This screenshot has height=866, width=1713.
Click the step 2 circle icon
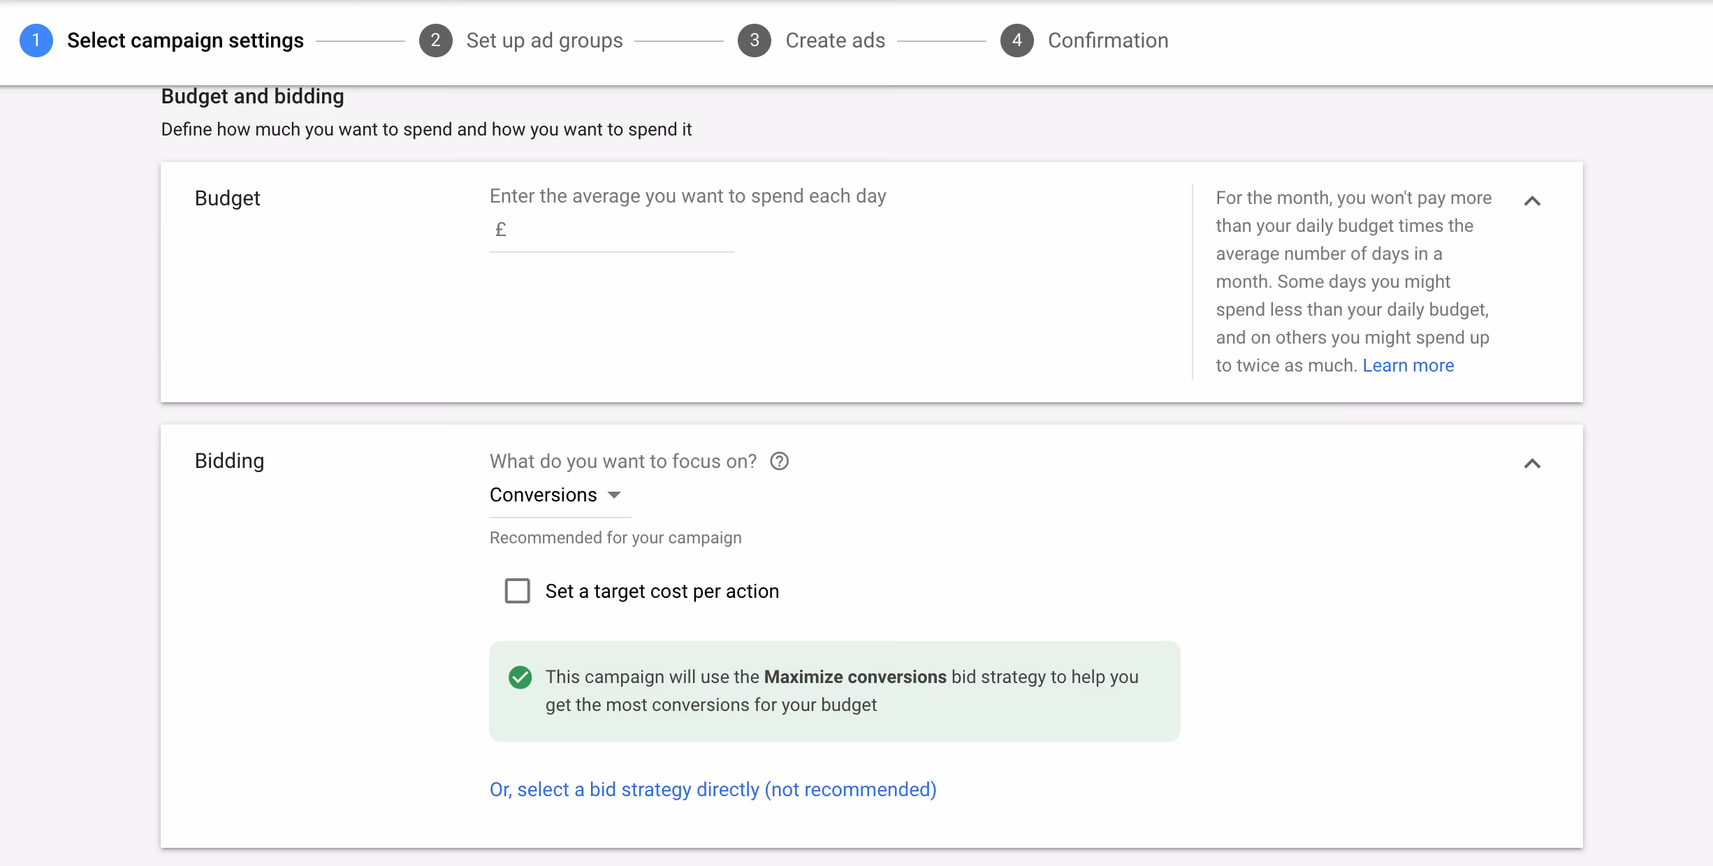pyautogui.click(x=436, y=41)
